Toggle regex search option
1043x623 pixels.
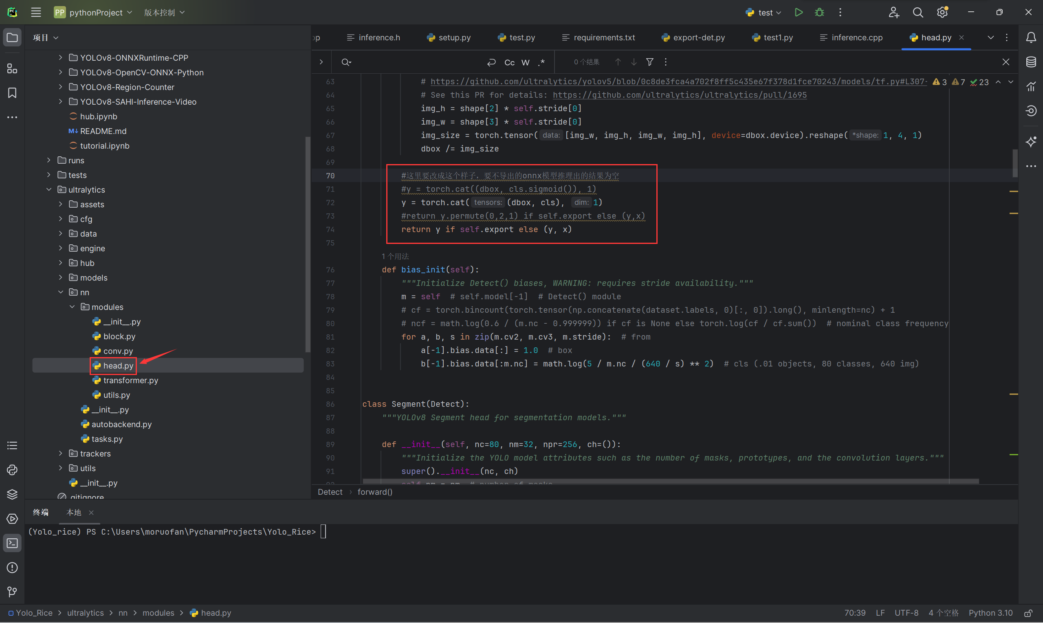tap(541, 63)
